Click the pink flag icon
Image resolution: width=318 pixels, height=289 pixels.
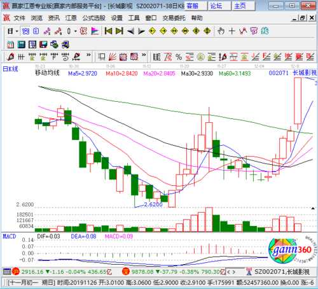click(x=95, y=31)
